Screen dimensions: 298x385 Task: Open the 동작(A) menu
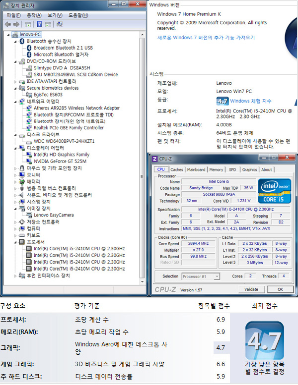[x=34, y=15]
